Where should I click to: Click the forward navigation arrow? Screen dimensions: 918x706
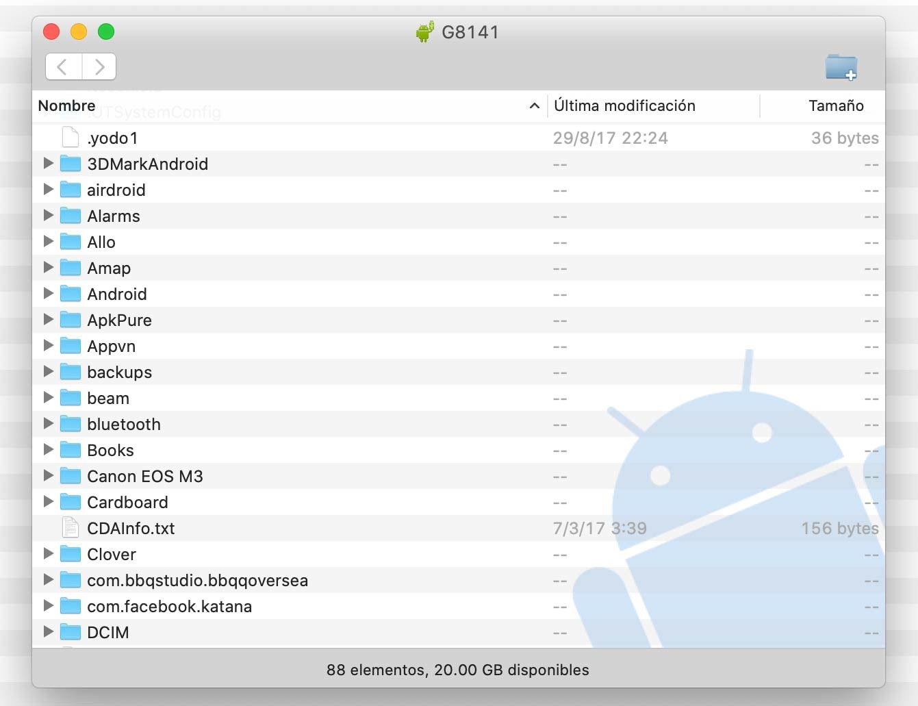(99, 66)
